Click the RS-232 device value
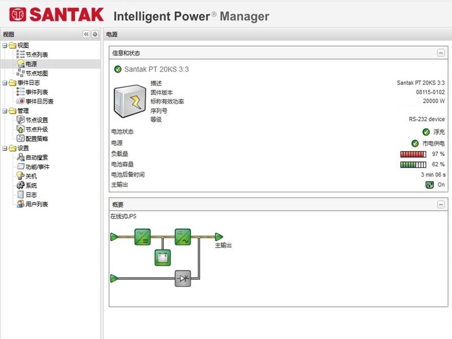Viewport: 452px width, 339px height. tap(427, 119)
